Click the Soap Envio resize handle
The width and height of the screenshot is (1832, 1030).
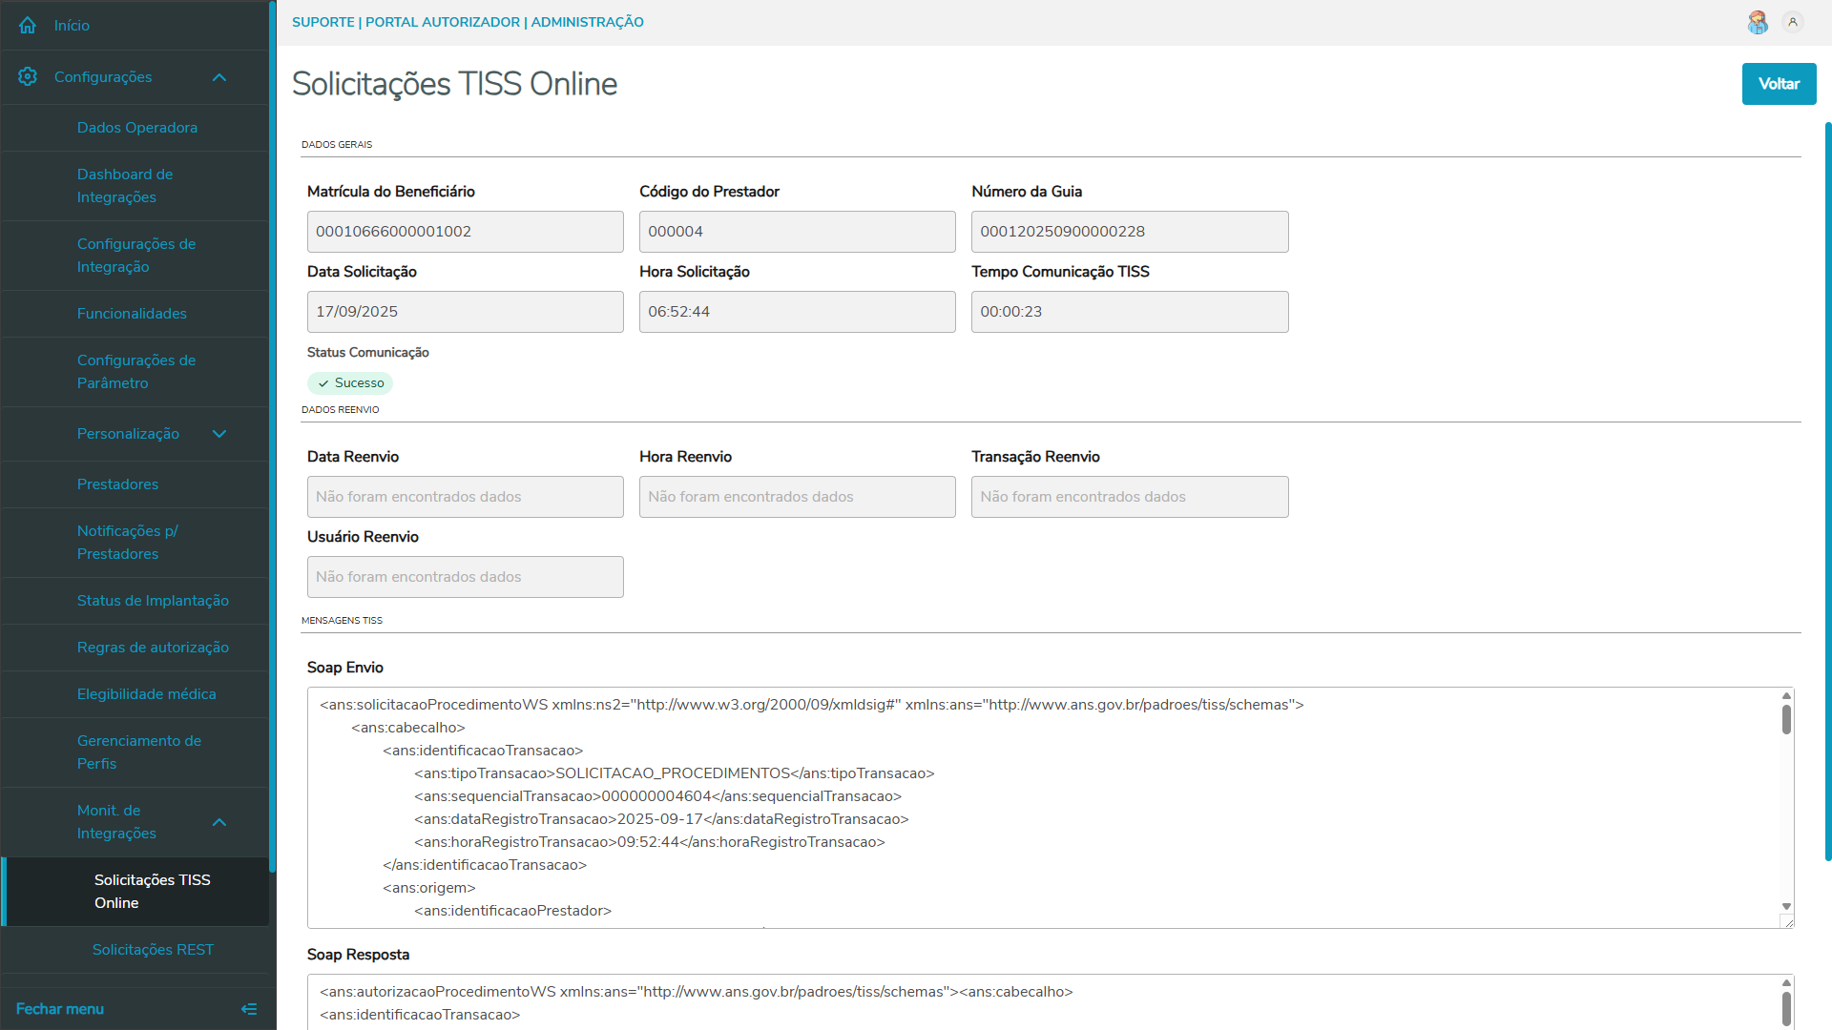click(1788, 922)
